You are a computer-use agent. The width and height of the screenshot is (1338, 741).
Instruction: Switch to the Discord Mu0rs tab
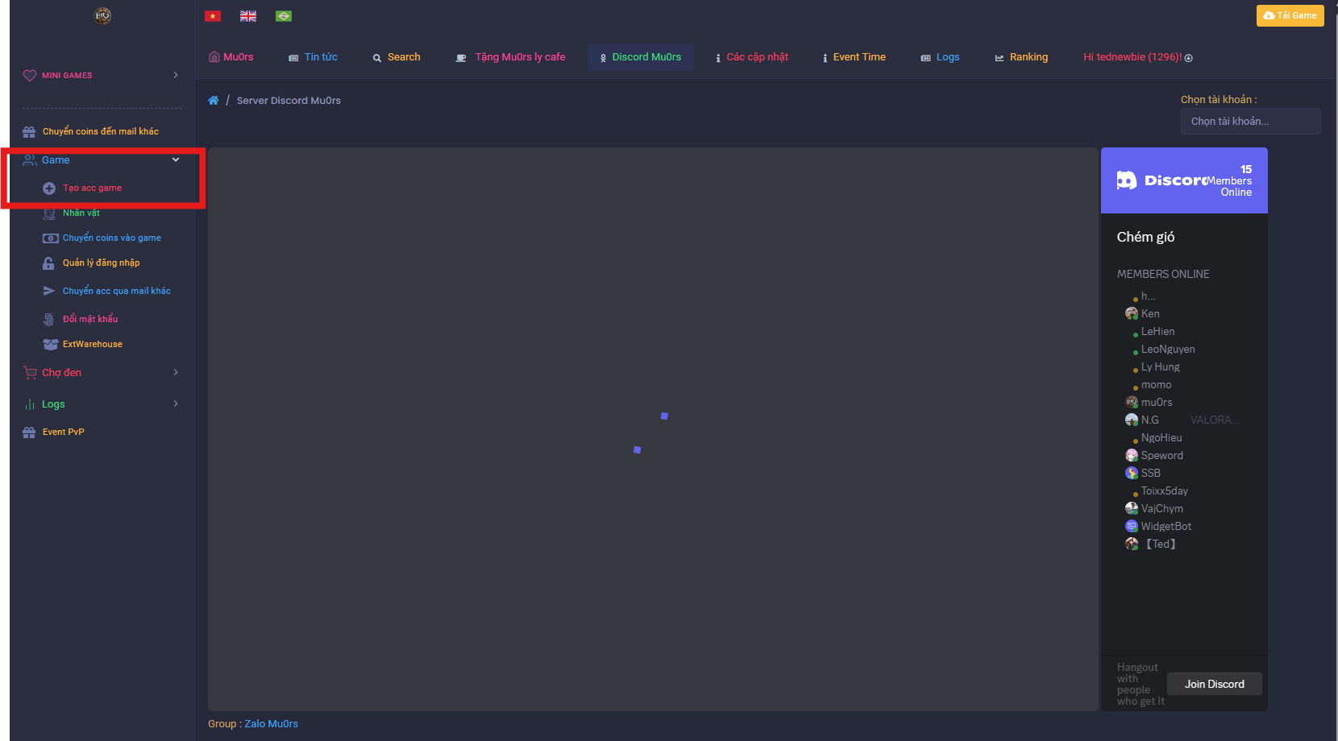[641, 56]
